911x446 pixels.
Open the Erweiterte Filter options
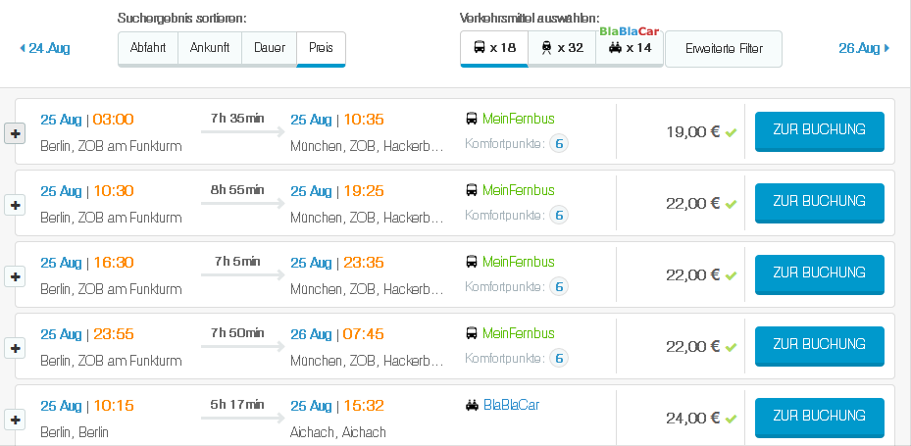coord(724,49)
